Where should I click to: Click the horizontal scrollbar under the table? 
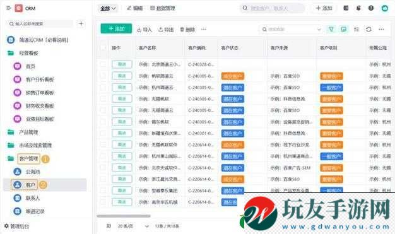pos(124,216)
